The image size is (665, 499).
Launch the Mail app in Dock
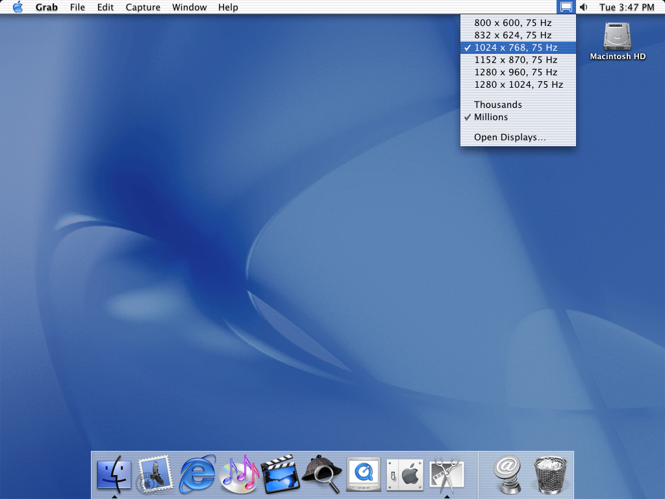tap(155, 474)
